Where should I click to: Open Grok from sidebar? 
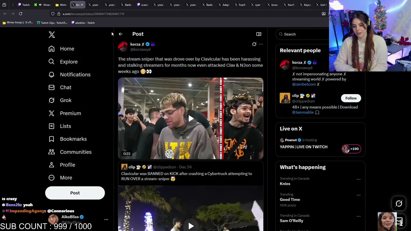pyautogui.click(x=60, y=100)
